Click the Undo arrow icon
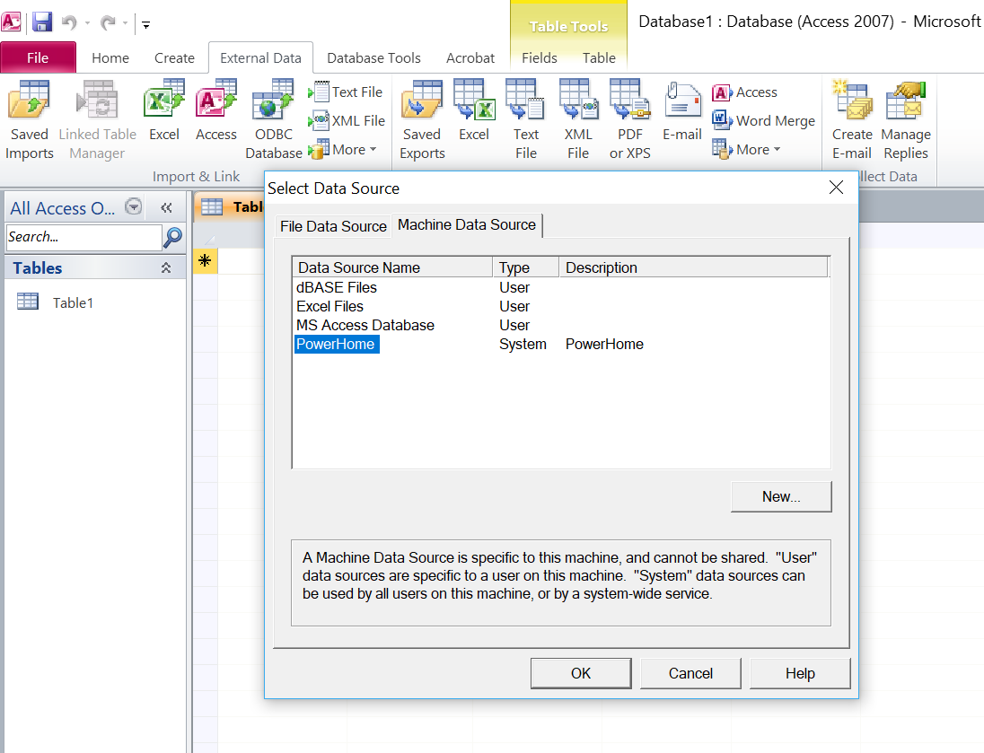The height and width of the screenshot is (753, 984). pos(69,23)
